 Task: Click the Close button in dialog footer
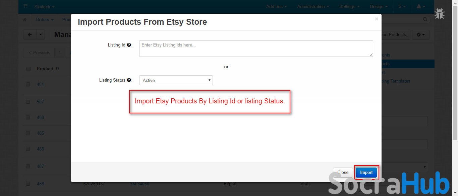pyautogui.click(x=343, y=173)
